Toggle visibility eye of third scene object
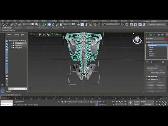 pos(12,48)
